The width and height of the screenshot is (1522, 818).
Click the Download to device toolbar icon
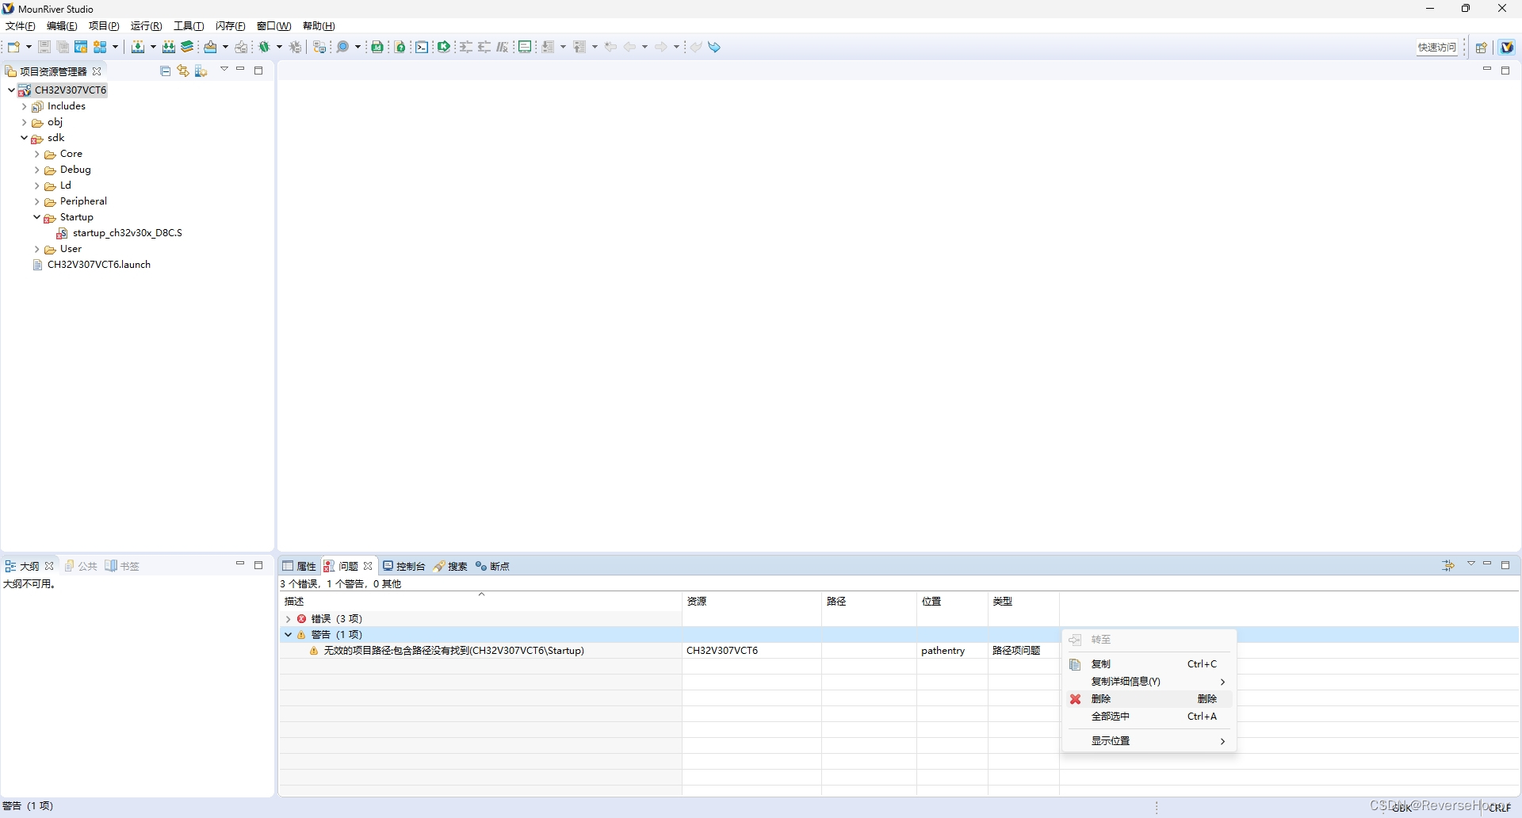211,47
